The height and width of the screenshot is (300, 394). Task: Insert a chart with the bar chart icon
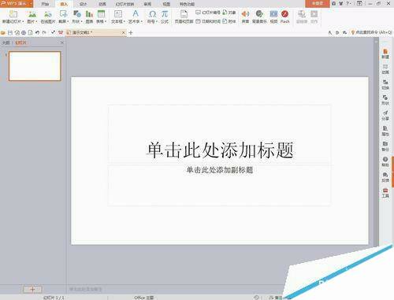click(x=89, y=14)
